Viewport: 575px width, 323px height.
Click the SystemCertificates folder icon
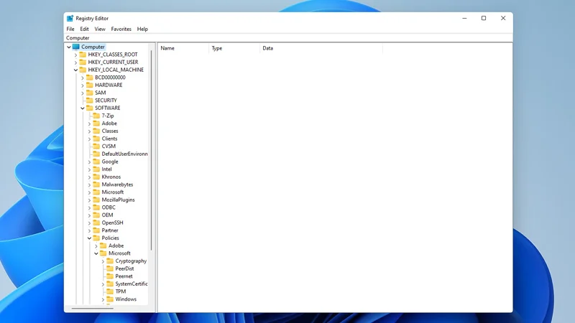(110, 284)
